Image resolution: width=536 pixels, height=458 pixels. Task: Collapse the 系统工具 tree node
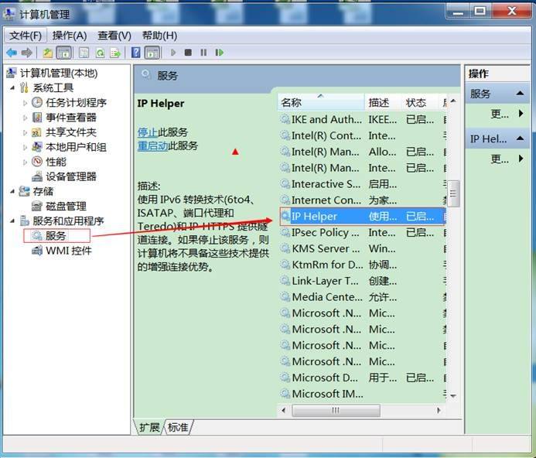click(x=12, y=88)
